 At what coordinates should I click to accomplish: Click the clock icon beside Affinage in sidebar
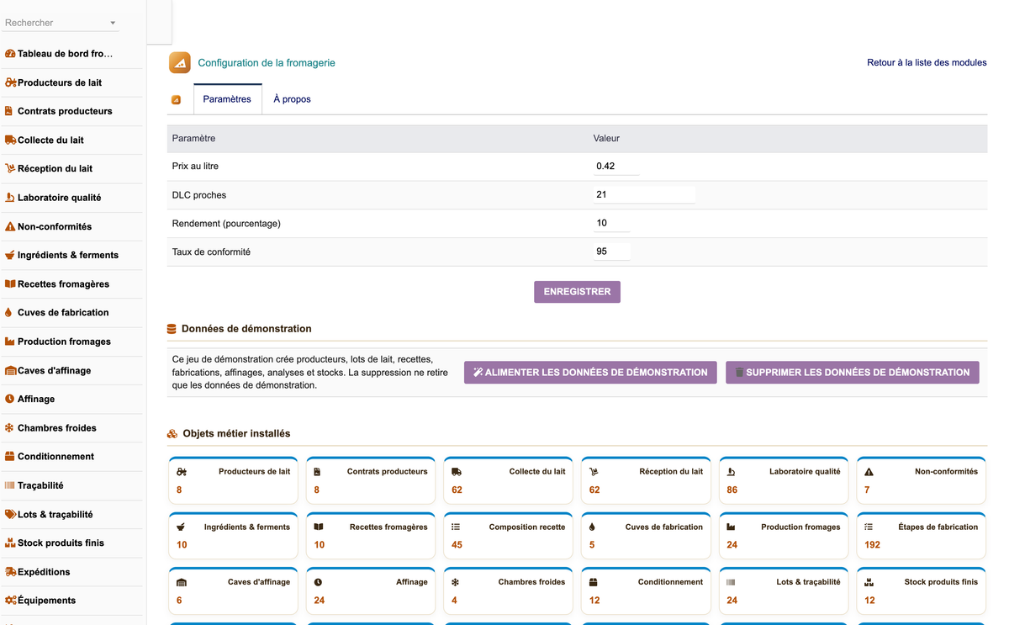(x=10, y=399)
